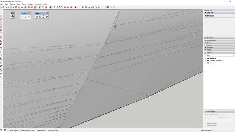Open the Tools menu
235x132 pixels.
point(24,4)
